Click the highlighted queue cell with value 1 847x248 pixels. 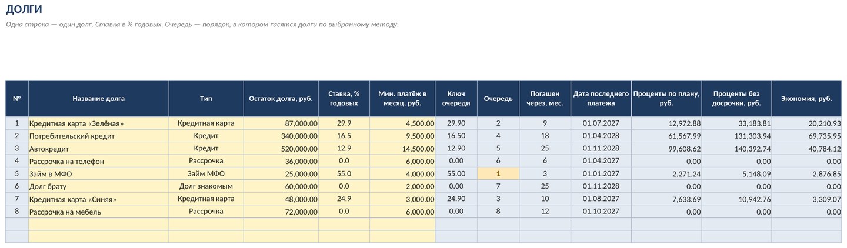pyautogui.click(x=498, y=173)
